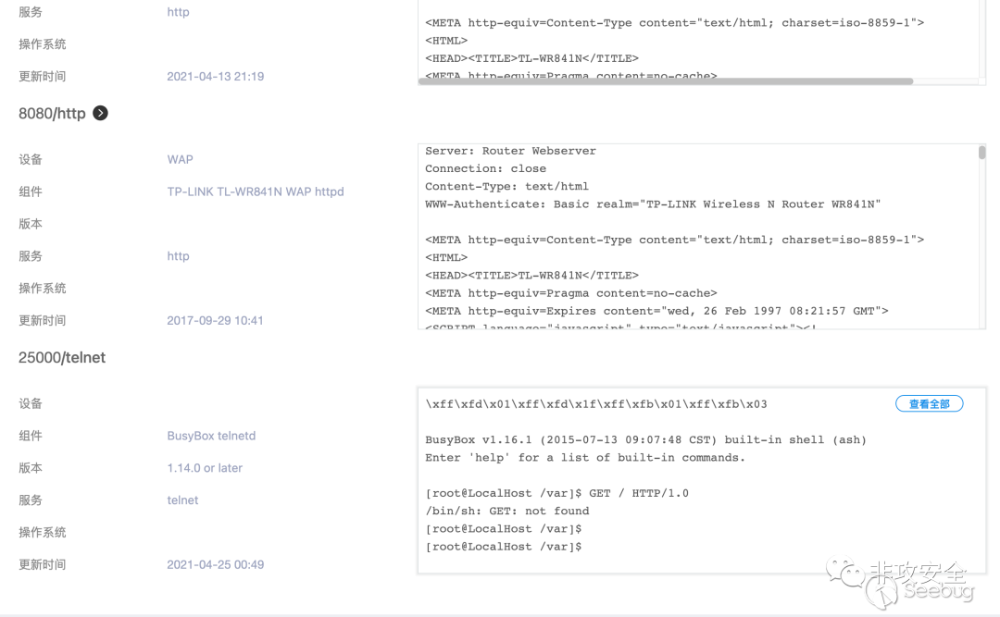Open TP-LINK TL-WR841N WAP httpd component link
This screenshot has width=1000, height=617.
pos(255,191)
